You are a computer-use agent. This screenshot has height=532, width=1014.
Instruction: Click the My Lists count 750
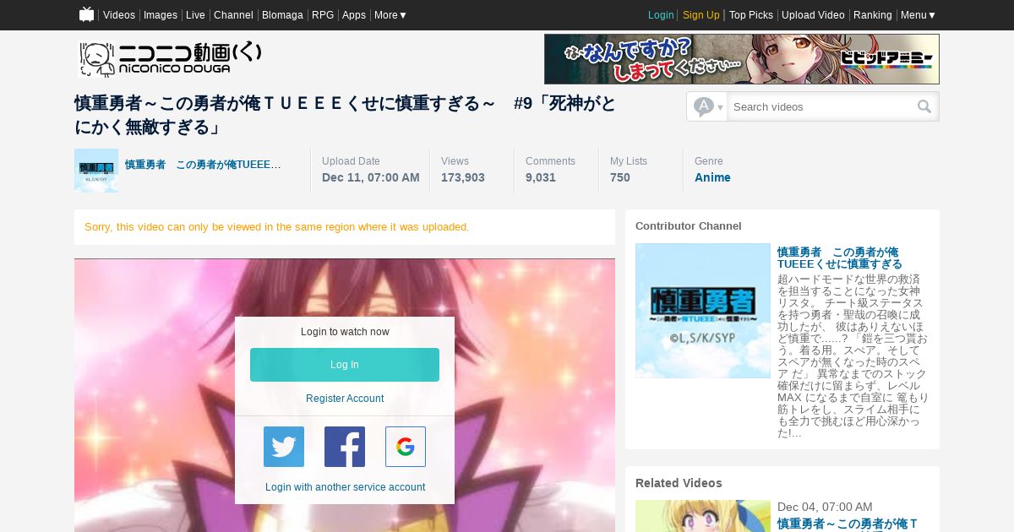(x=620, y=177)
